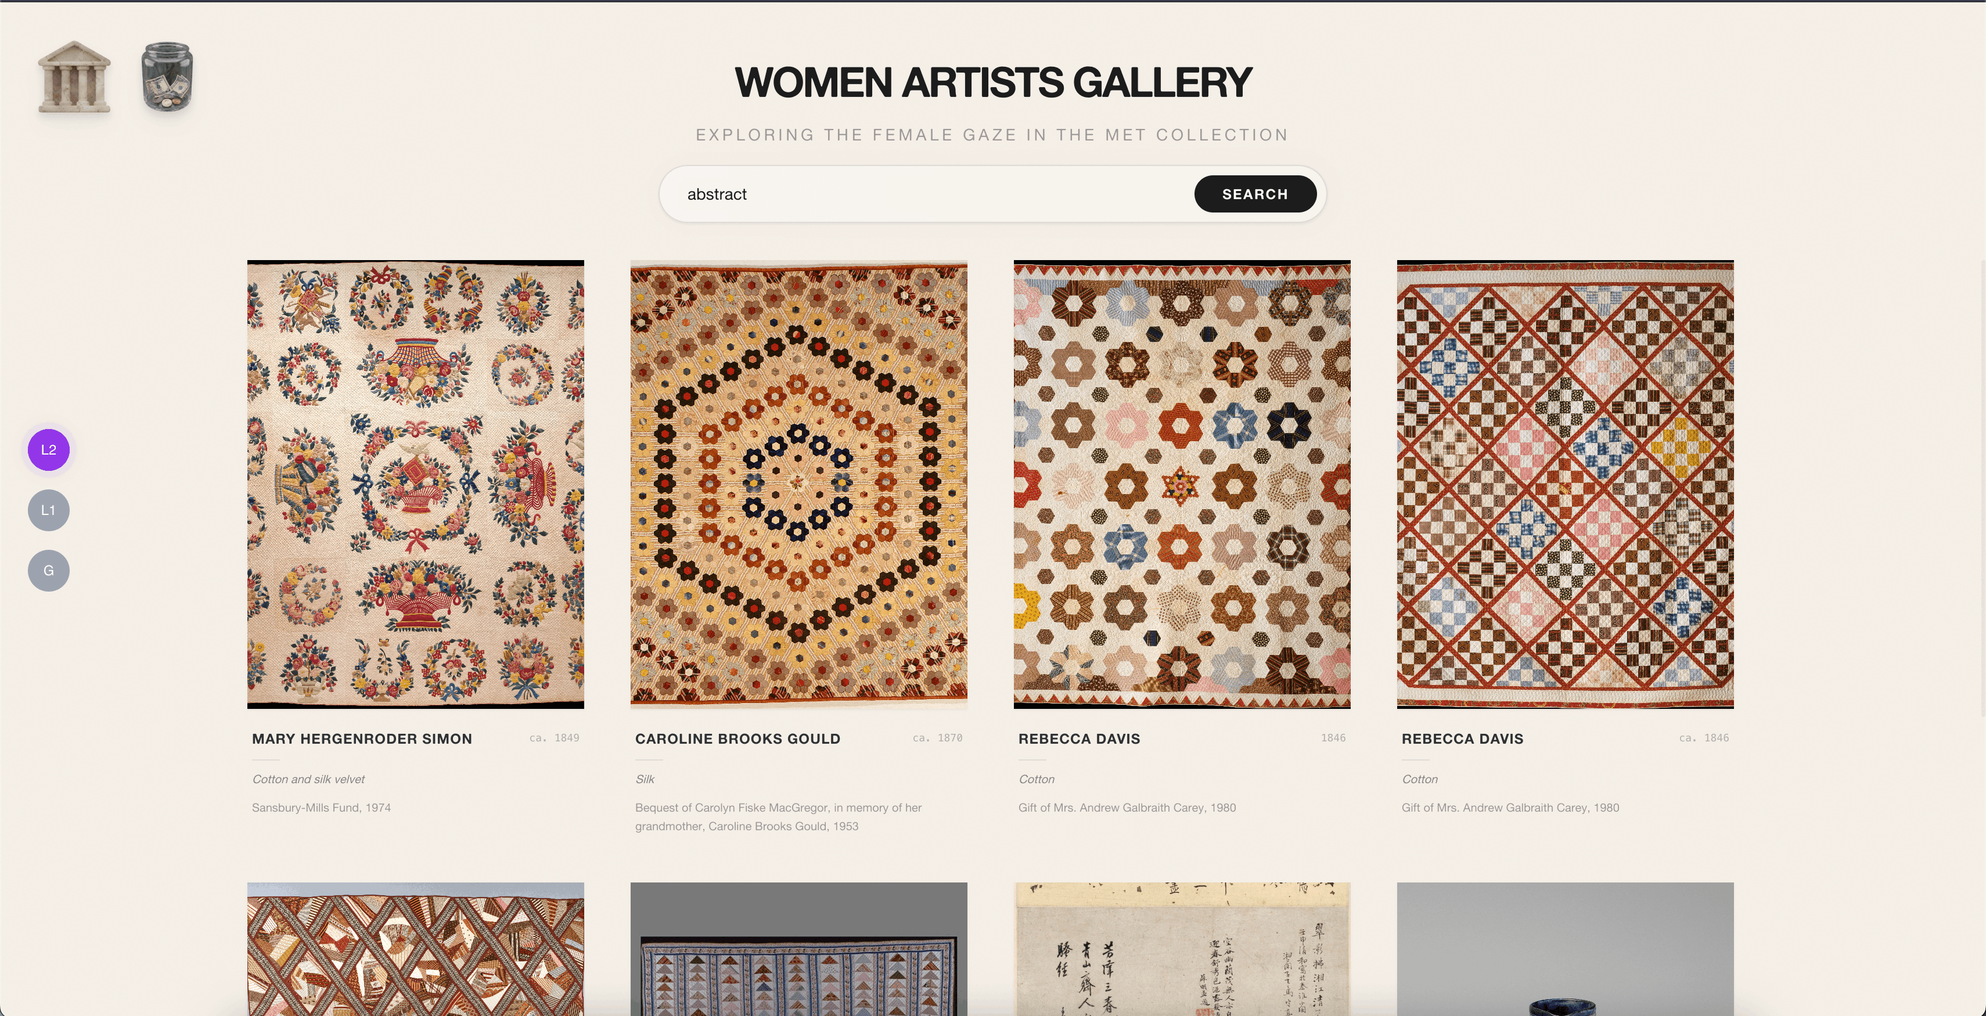This screenshot has width=1986, height=1016.
Task: Open Rebecca Davis checkered diamond quilt image
Action: click(x=1565, y=484)
